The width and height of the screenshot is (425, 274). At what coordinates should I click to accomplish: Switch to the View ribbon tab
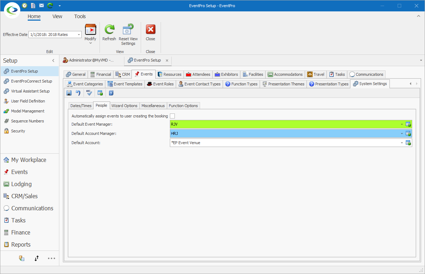point(57,17)
